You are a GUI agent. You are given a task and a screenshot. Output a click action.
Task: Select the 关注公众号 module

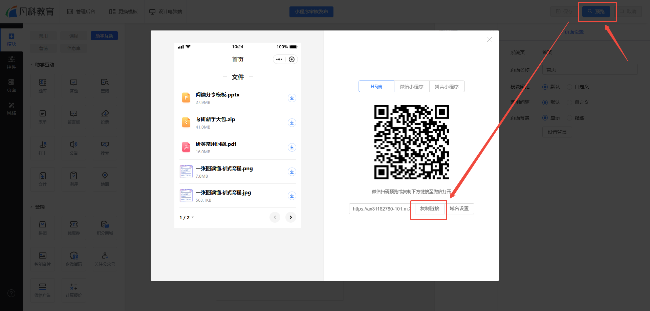(x=105, y=259)
